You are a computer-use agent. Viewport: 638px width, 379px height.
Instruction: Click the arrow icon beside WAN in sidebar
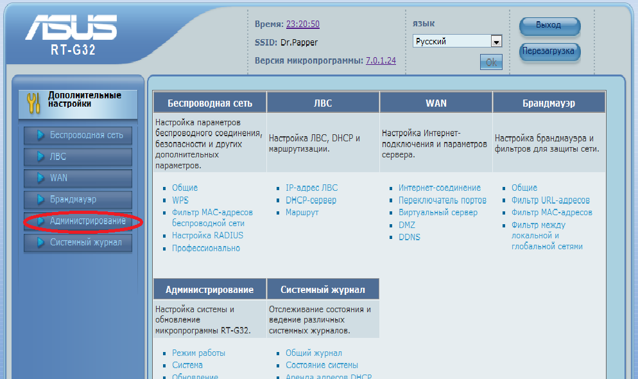pos(40,178)
